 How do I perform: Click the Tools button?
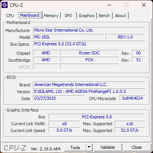(75, 147)
